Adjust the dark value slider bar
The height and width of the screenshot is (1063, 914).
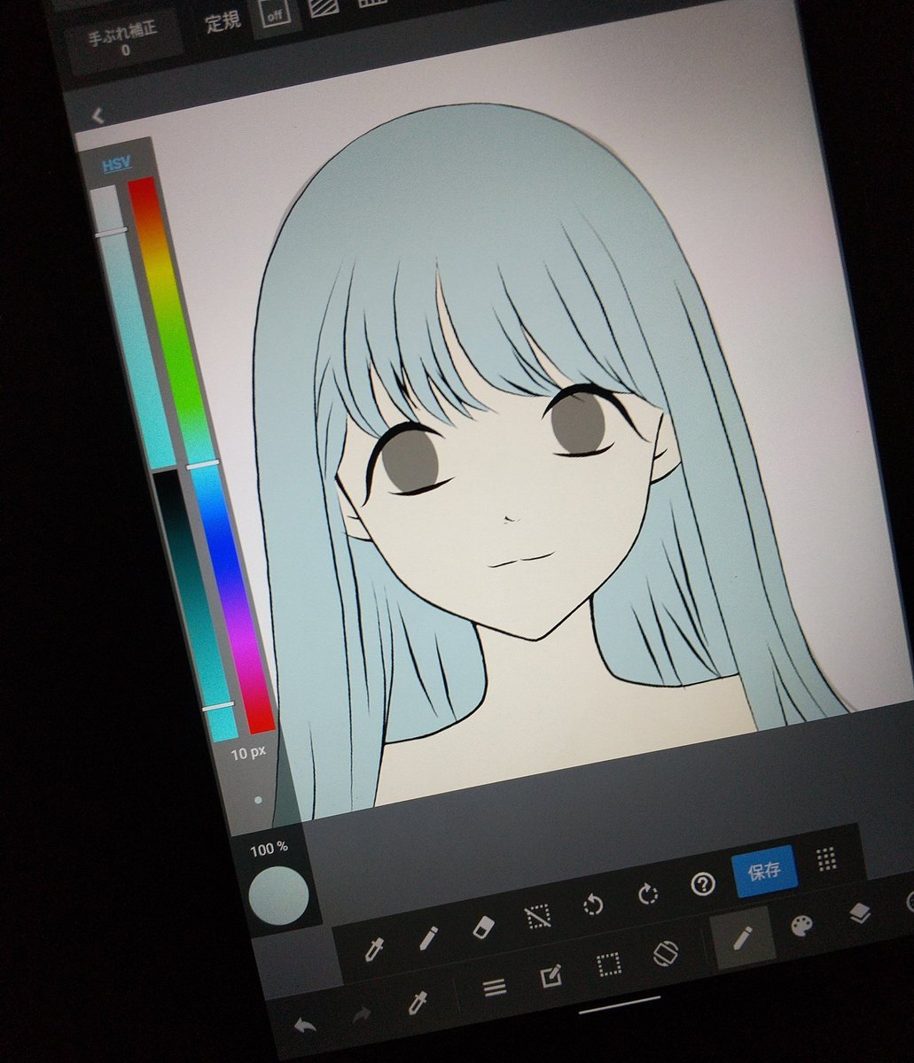pyautogui.click(x=195, y=605)
